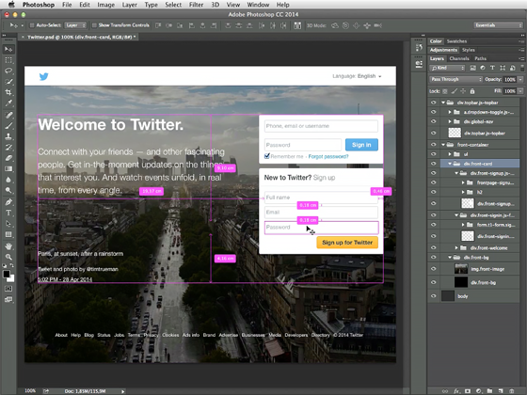This screenshot has width=527, height=395.
Task: Select the Blur tool
Action: point(8,180)
